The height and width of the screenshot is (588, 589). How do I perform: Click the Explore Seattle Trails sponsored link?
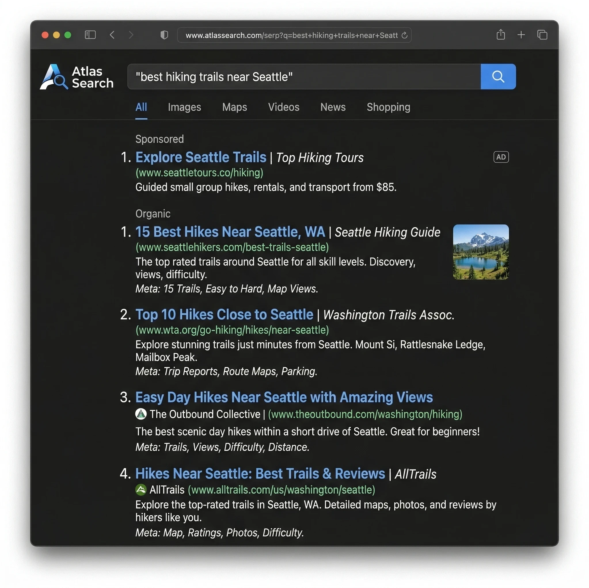pos(201,158)
